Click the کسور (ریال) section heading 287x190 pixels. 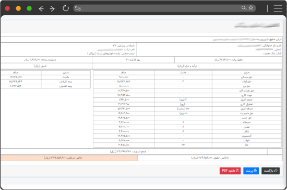click(x=40, y=66)
